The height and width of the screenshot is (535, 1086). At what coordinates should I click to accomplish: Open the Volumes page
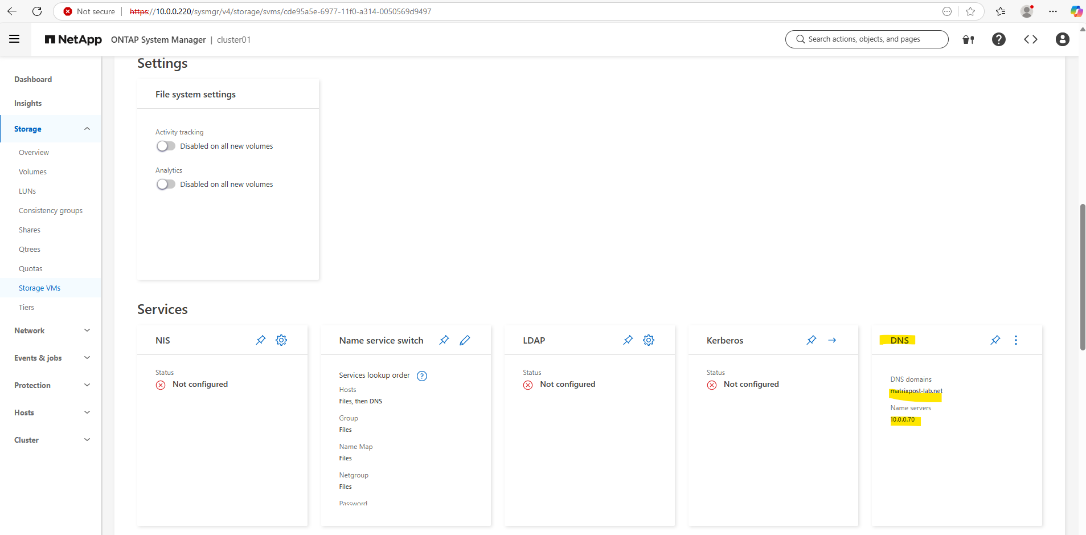point(32,171)
